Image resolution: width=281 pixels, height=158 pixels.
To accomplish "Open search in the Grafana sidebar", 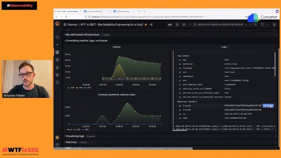I will point(57,37).
